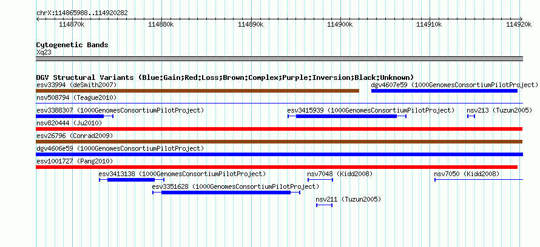Open the esv3351628 variant label
The width and height of the screenshot is (540, 247).
[236, 186]
